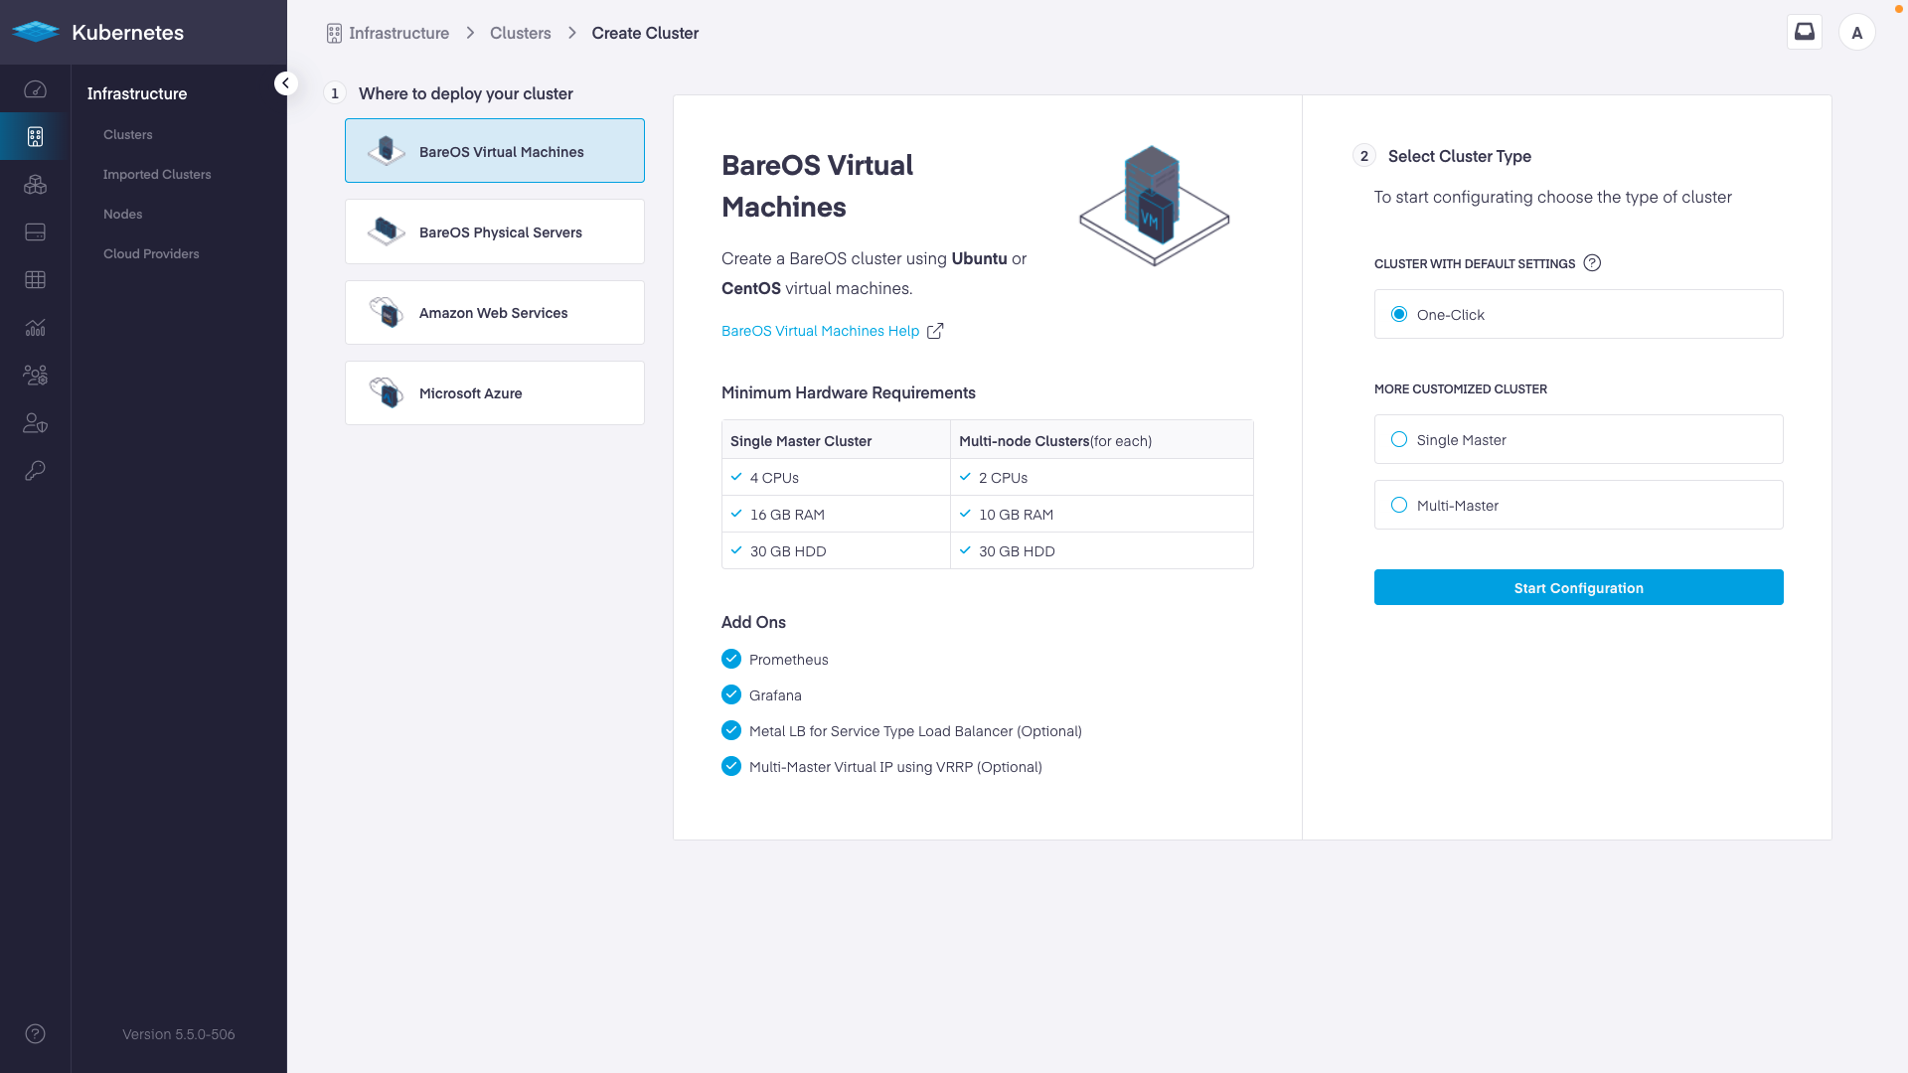Click default settings help tooltip icon
1908x1073 pixels.
point(1592,263)
